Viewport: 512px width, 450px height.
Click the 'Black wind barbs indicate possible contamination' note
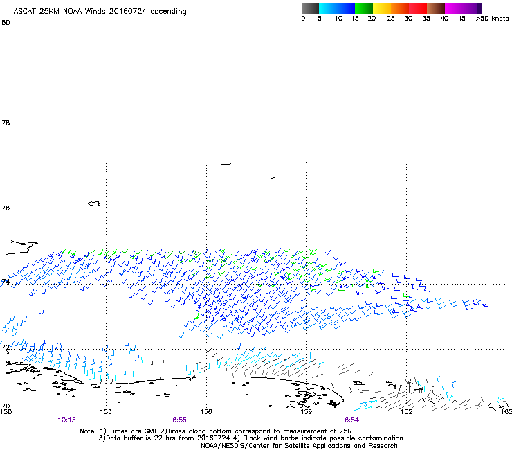coord(323,438)
